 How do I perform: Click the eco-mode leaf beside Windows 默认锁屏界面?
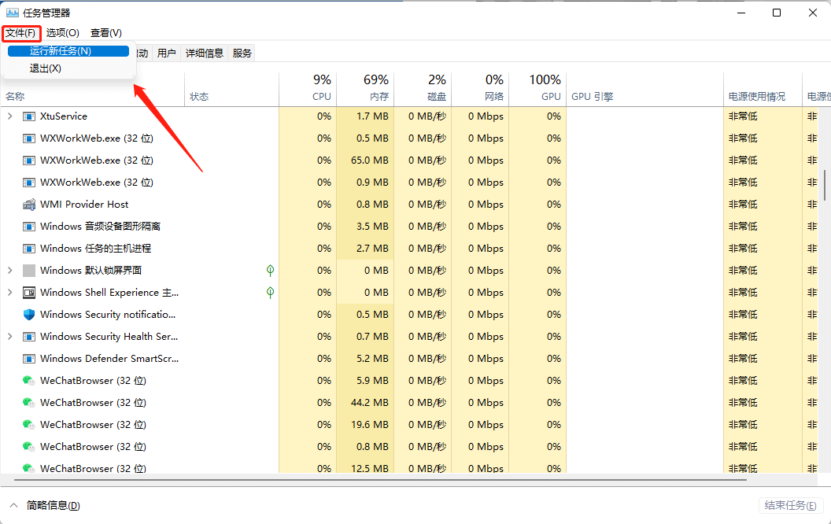pos(270,270)
